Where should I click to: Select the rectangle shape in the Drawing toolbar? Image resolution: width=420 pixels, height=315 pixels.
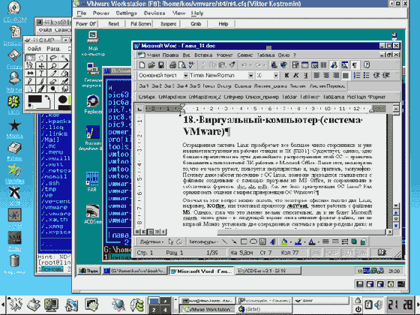[244, 241]
